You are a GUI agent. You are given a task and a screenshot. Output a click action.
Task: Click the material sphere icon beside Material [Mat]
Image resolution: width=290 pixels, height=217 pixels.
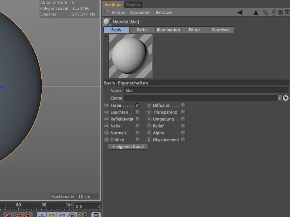pos(107,22)
